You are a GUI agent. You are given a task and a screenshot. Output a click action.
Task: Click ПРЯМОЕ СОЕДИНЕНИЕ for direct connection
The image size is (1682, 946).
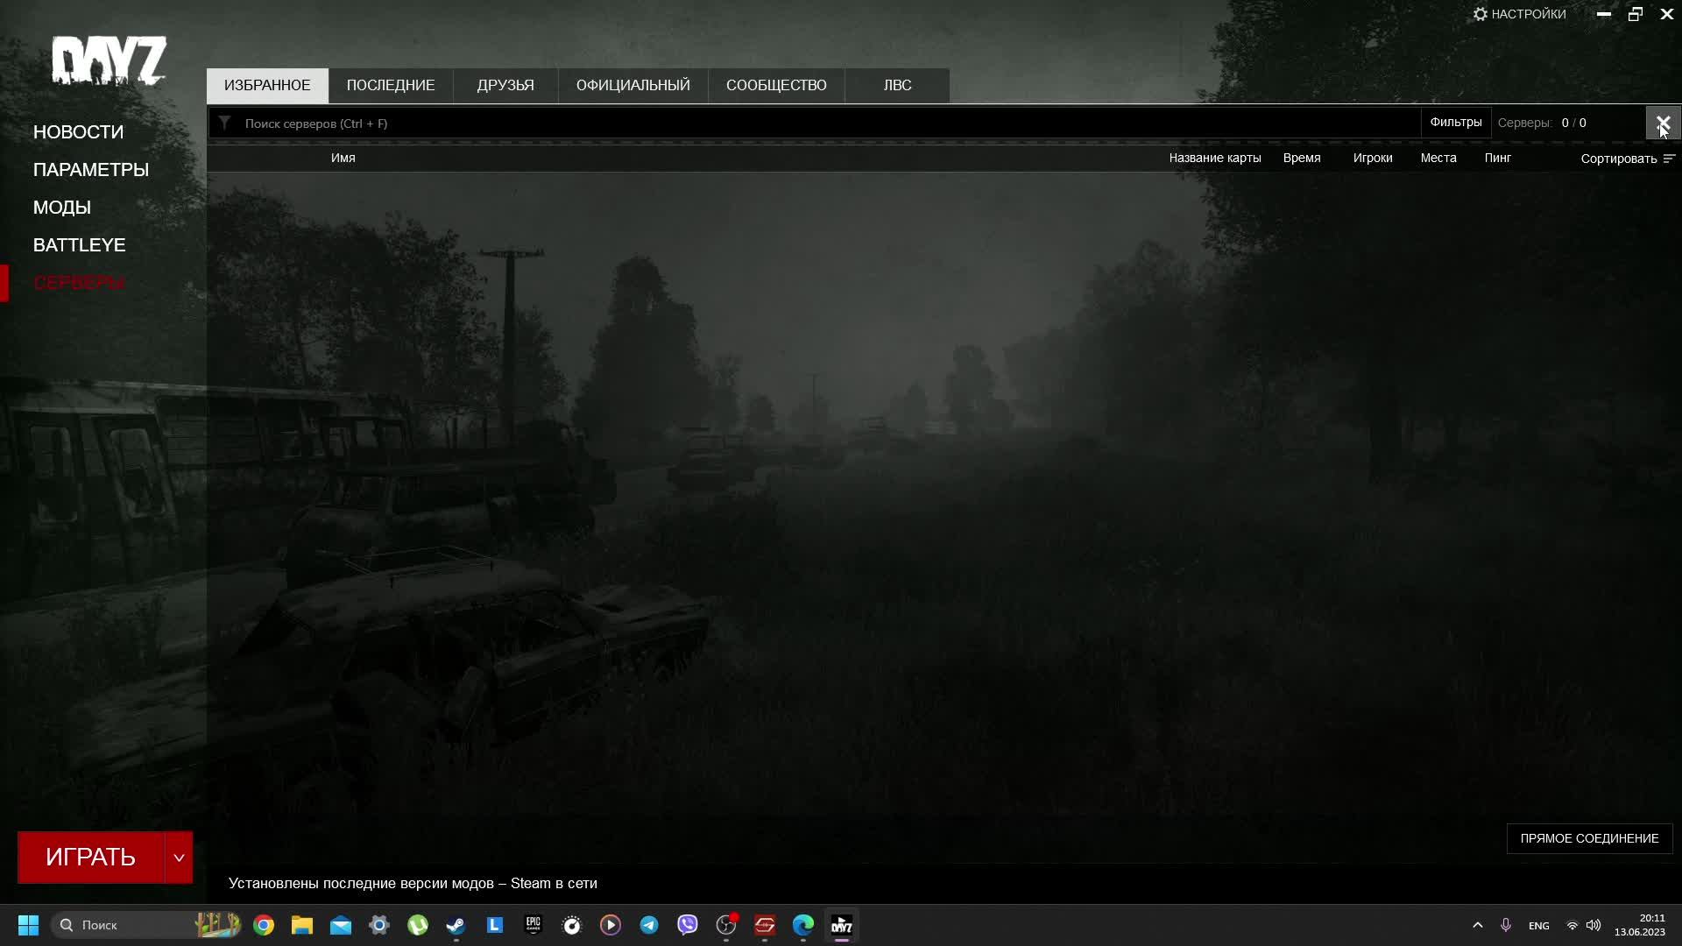[x=1590, y=838]
